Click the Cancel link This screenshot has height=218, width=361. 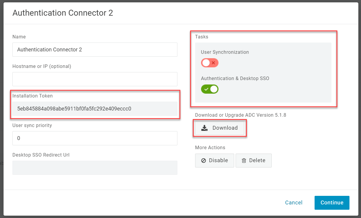[x=294, y=203]
